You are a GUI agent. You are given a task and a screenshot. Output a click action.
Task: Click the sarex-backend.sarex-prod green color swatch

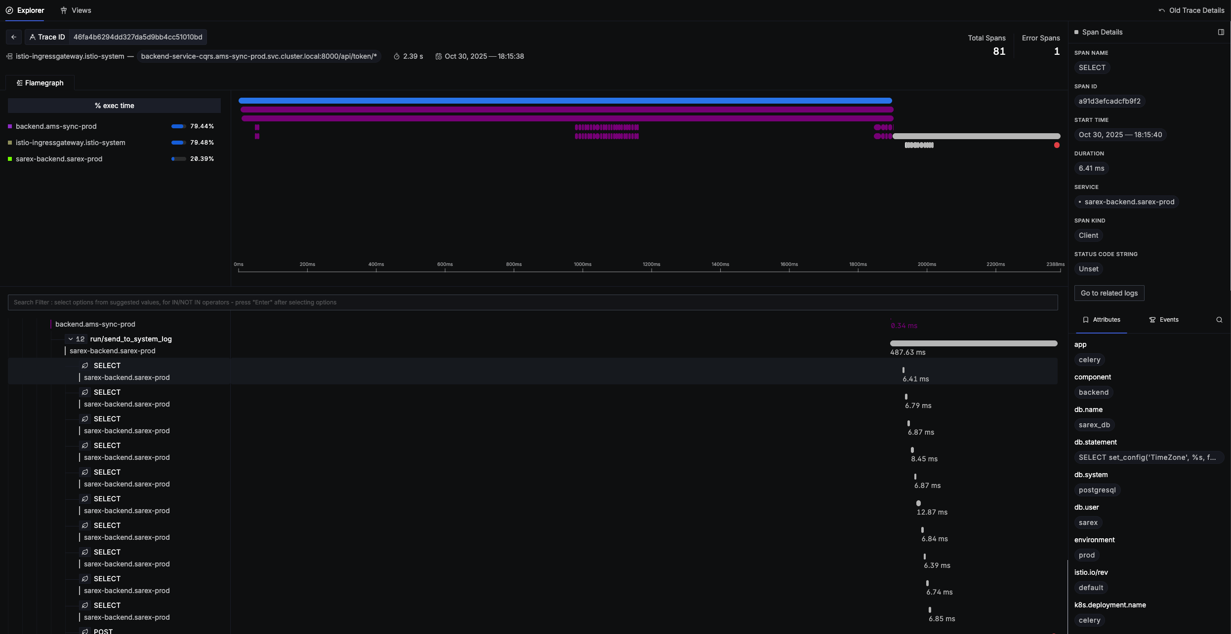point(10,159)
